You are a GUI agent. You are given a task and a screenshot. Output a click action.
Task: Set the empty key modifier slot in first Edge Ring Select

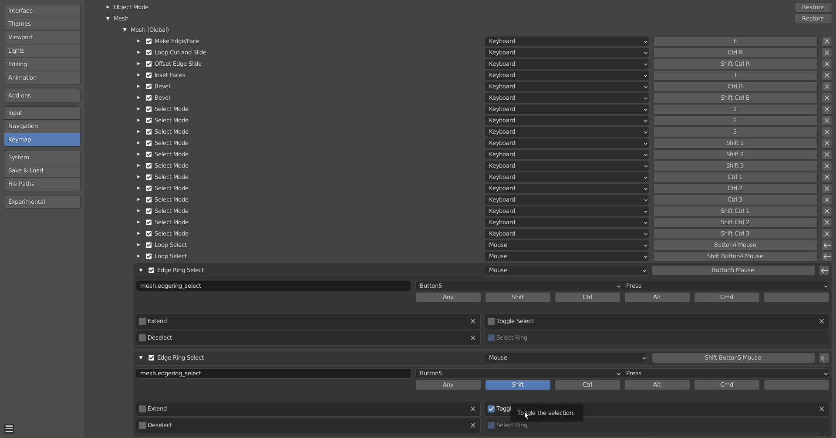click(x=796, y=297)
